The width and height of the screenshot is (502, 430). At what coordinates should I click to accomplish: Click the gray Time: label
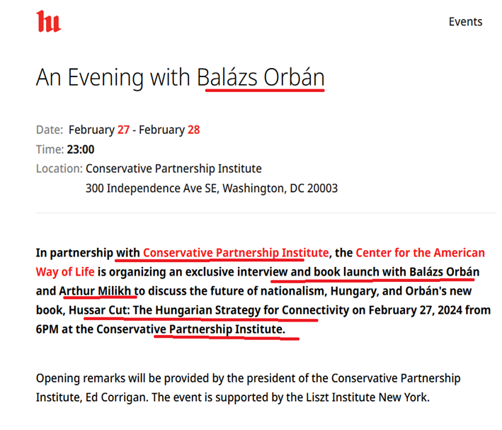tap(50, 149)
